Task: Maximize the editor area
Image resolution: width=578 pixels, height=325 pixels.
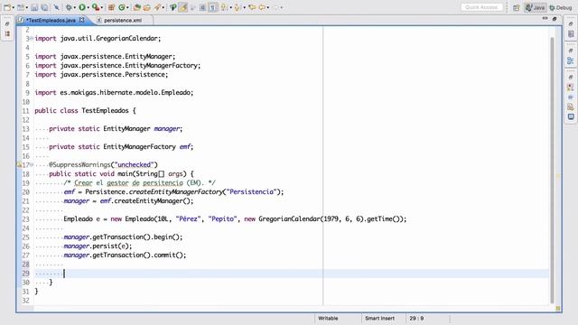Action: [555, 19]
